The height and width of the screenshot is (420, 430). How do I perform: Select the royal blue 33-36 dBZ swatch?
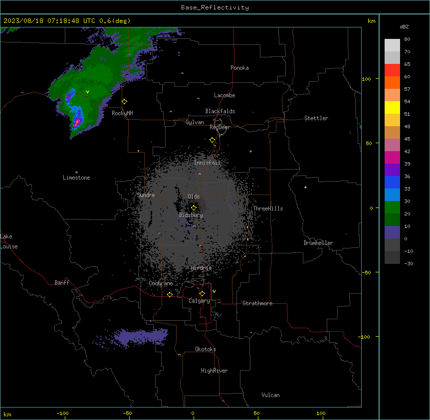pyautogui.click(x=392, y=182)
